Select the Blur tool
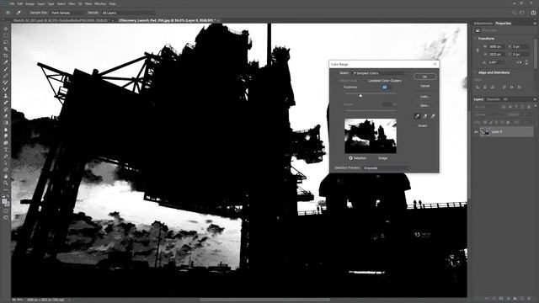The image size is (539, 303). coord(6,130)
